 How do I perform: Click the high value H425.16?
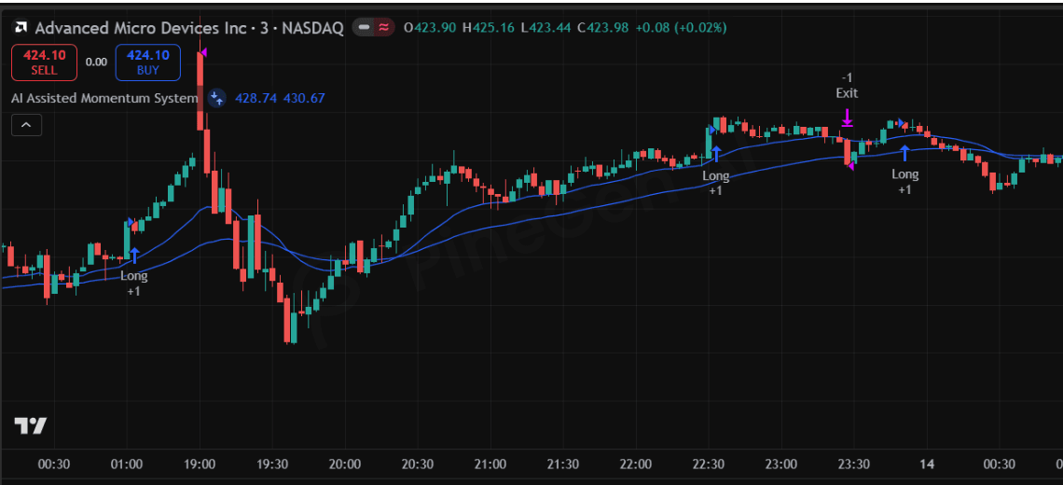coord(488,28)
